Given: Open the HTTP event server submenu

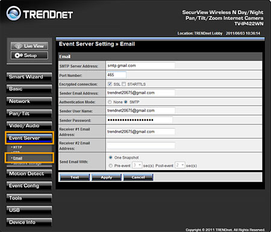Looking at the screenshot, I should pyautogui.click(x=17, y=147).
